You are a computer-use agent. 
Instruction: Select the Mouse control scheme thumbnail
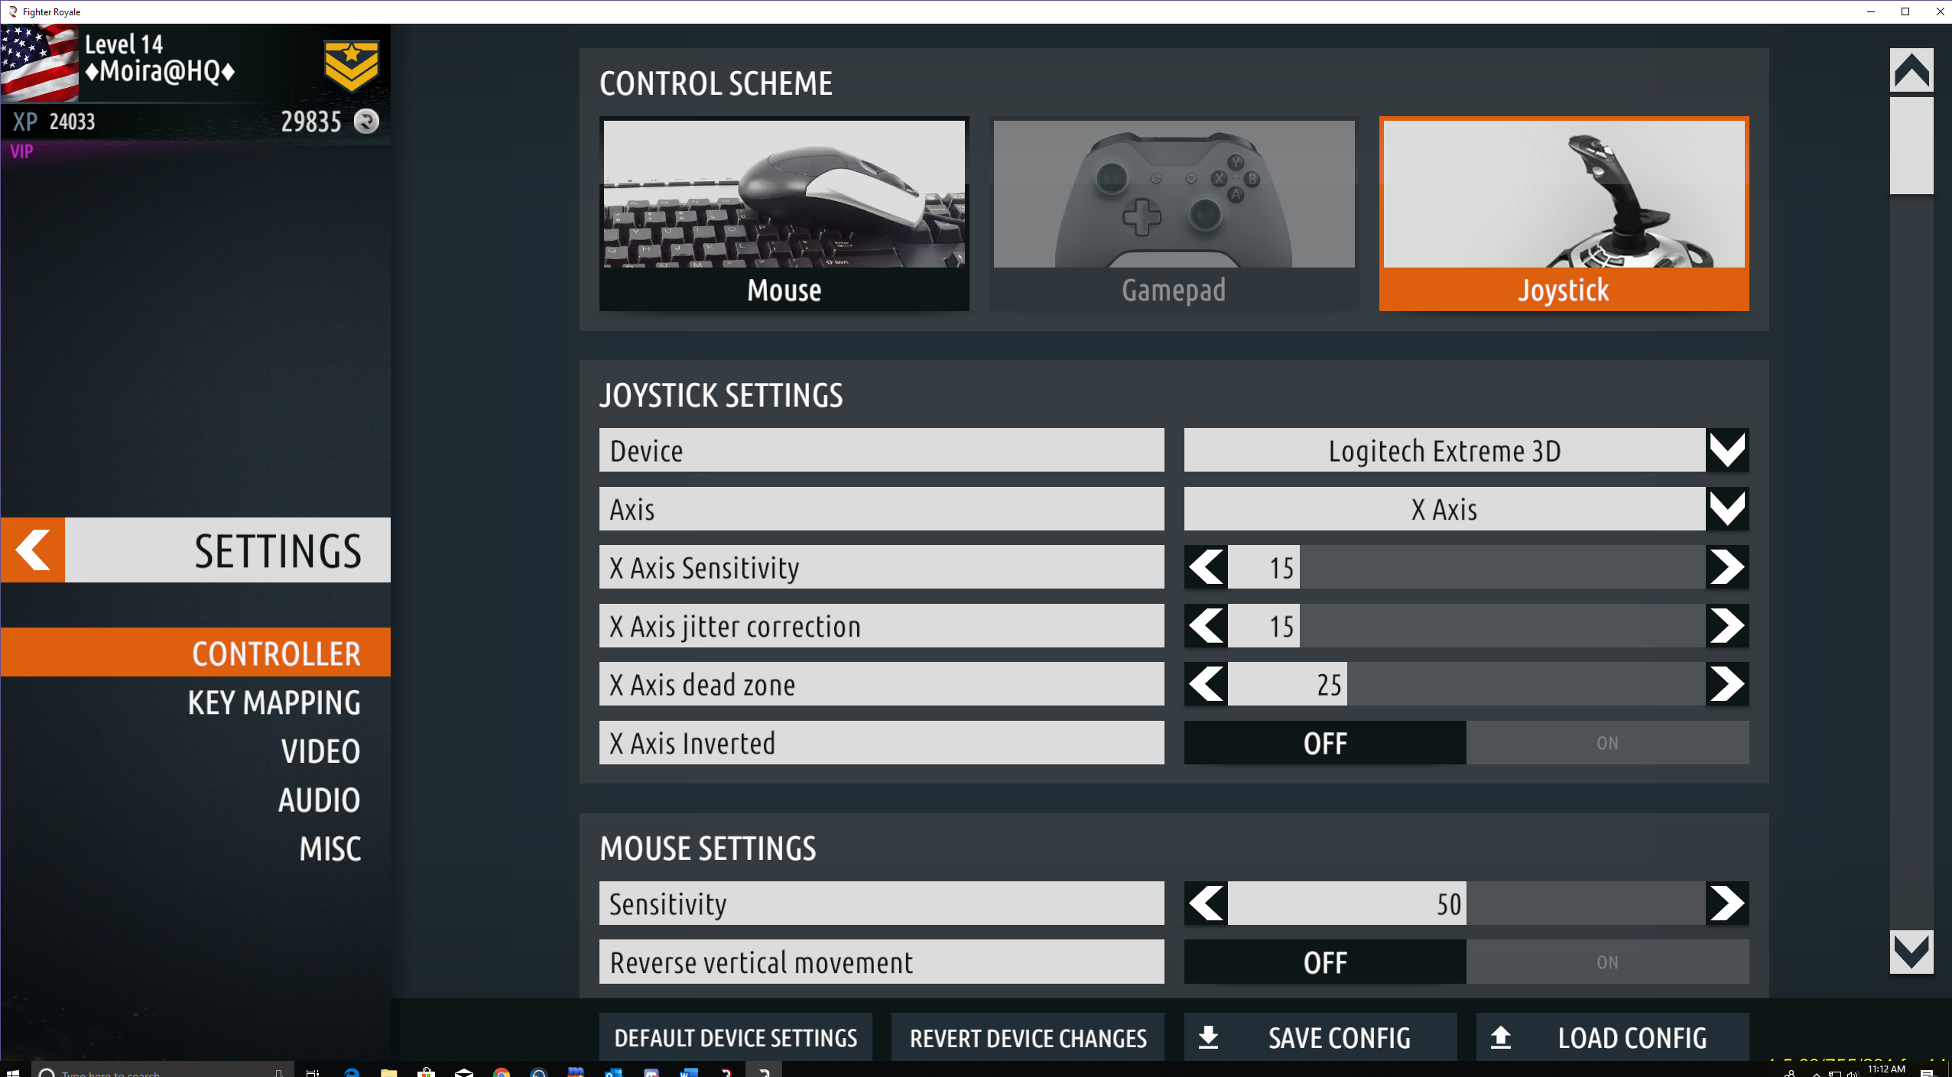coord(784,213)
